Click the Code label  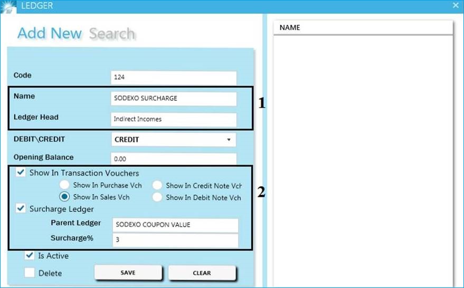pos(23,75)
